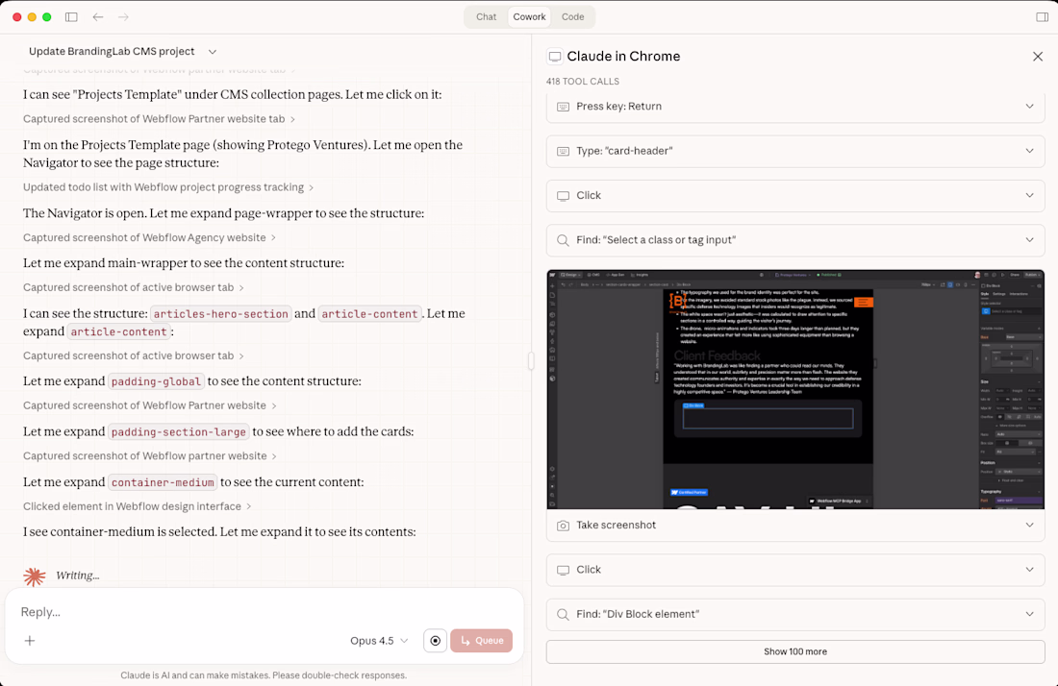Switch to the Cowork tab
Image resolution: width=1058 pixels, height=686 pixels.
[x=529, y=17]
